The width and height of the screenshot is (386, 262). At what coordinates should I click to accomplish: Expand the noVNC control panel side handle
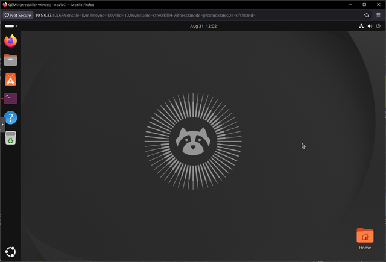click(2, 125)
